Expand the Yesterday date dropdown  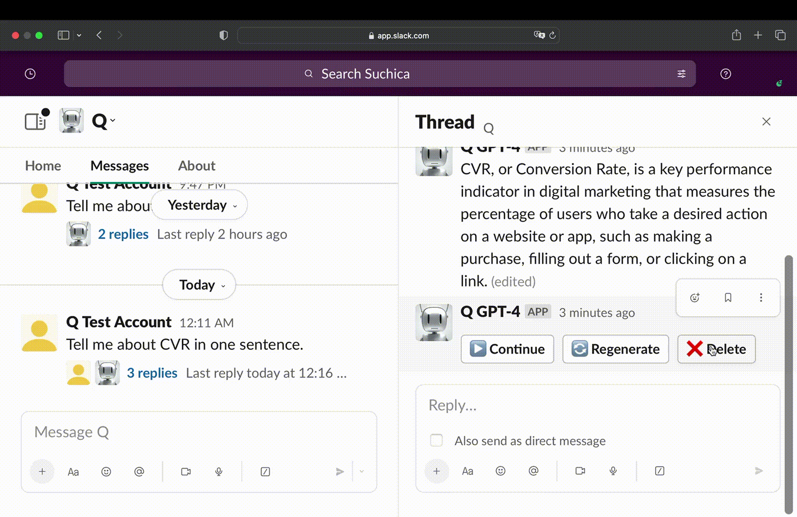(x=199, y=205)
